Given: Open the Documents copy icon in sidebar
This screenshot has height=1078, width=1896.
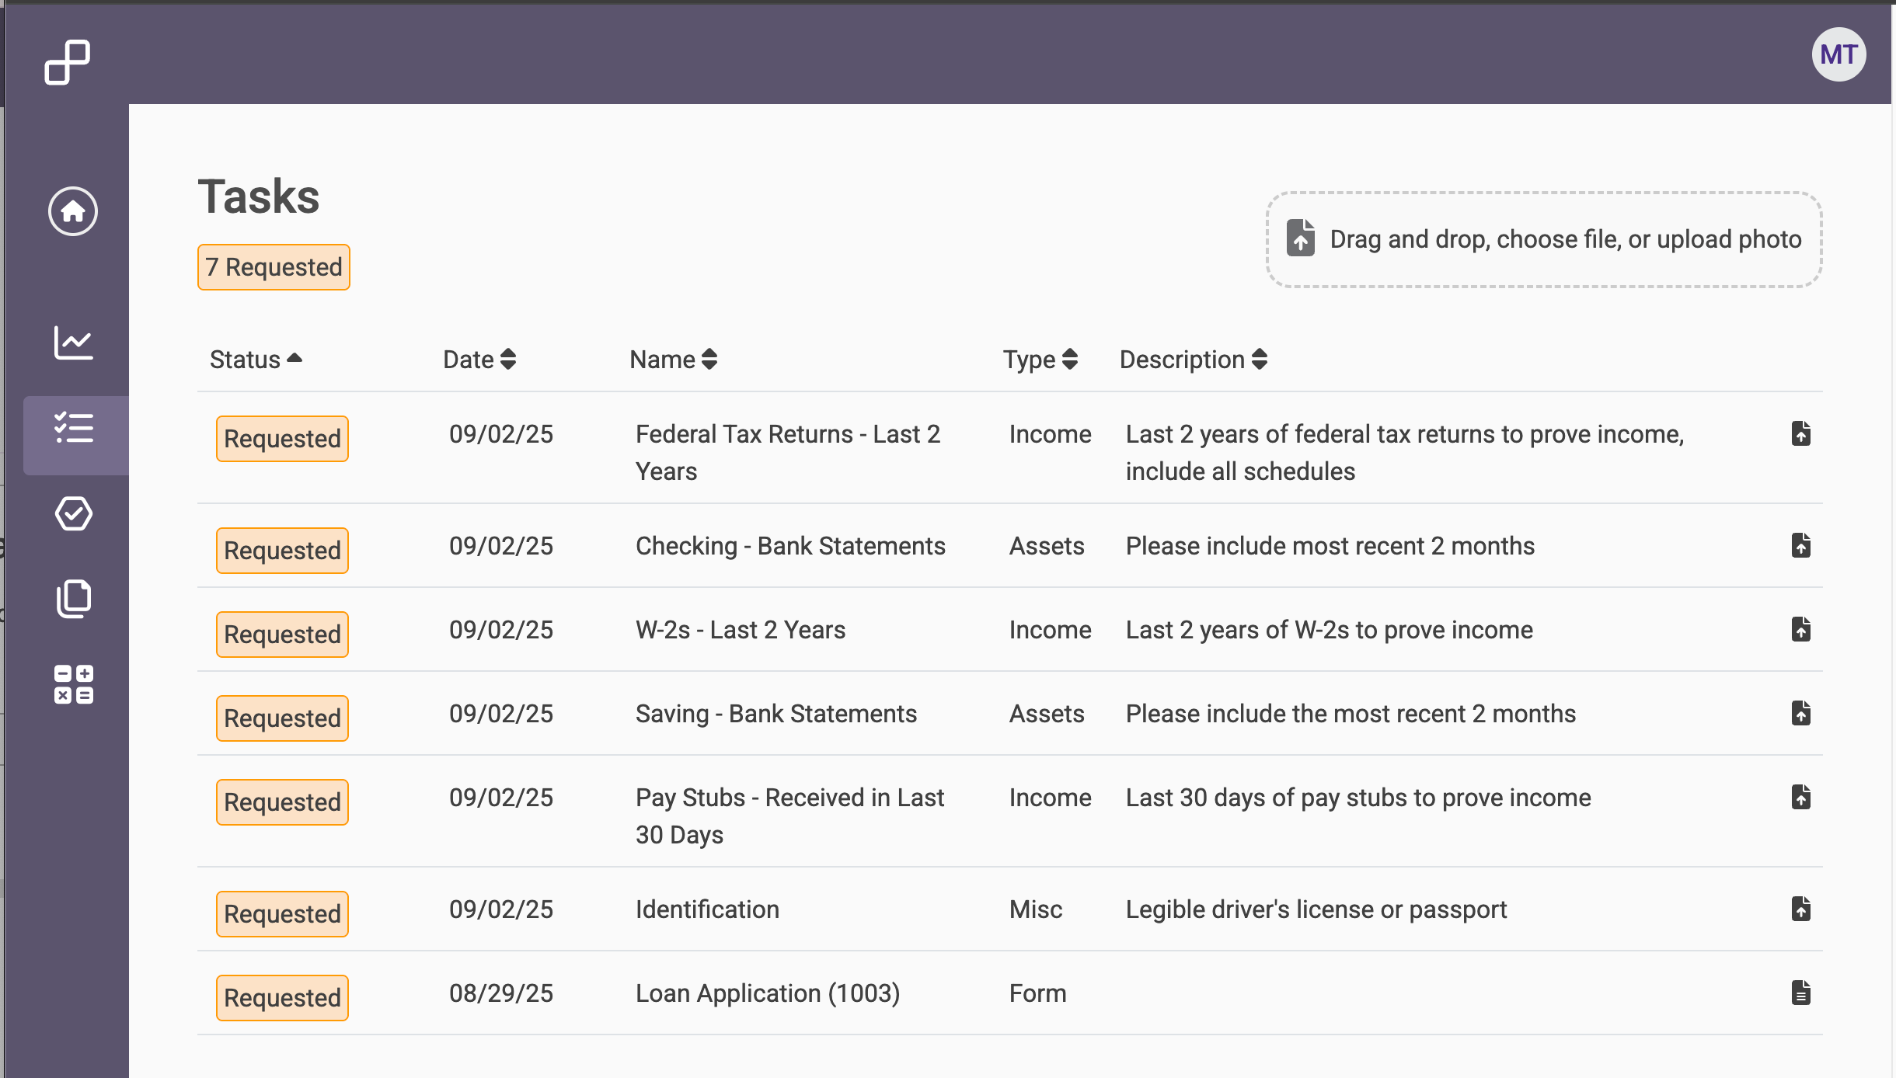Looking at the screenshot, I should (73, 599).
